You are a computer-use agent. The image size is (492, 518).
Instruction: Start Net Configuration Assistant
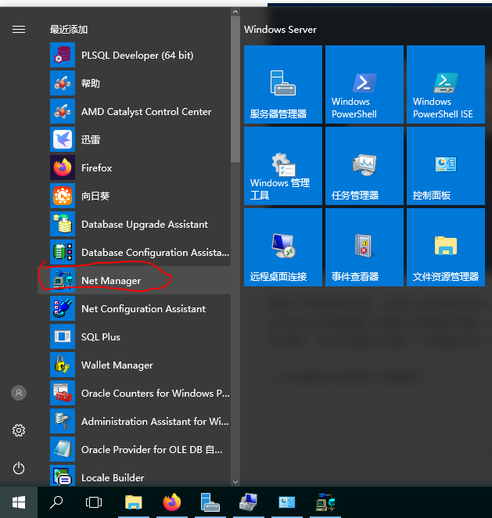(x=143, y=309)
